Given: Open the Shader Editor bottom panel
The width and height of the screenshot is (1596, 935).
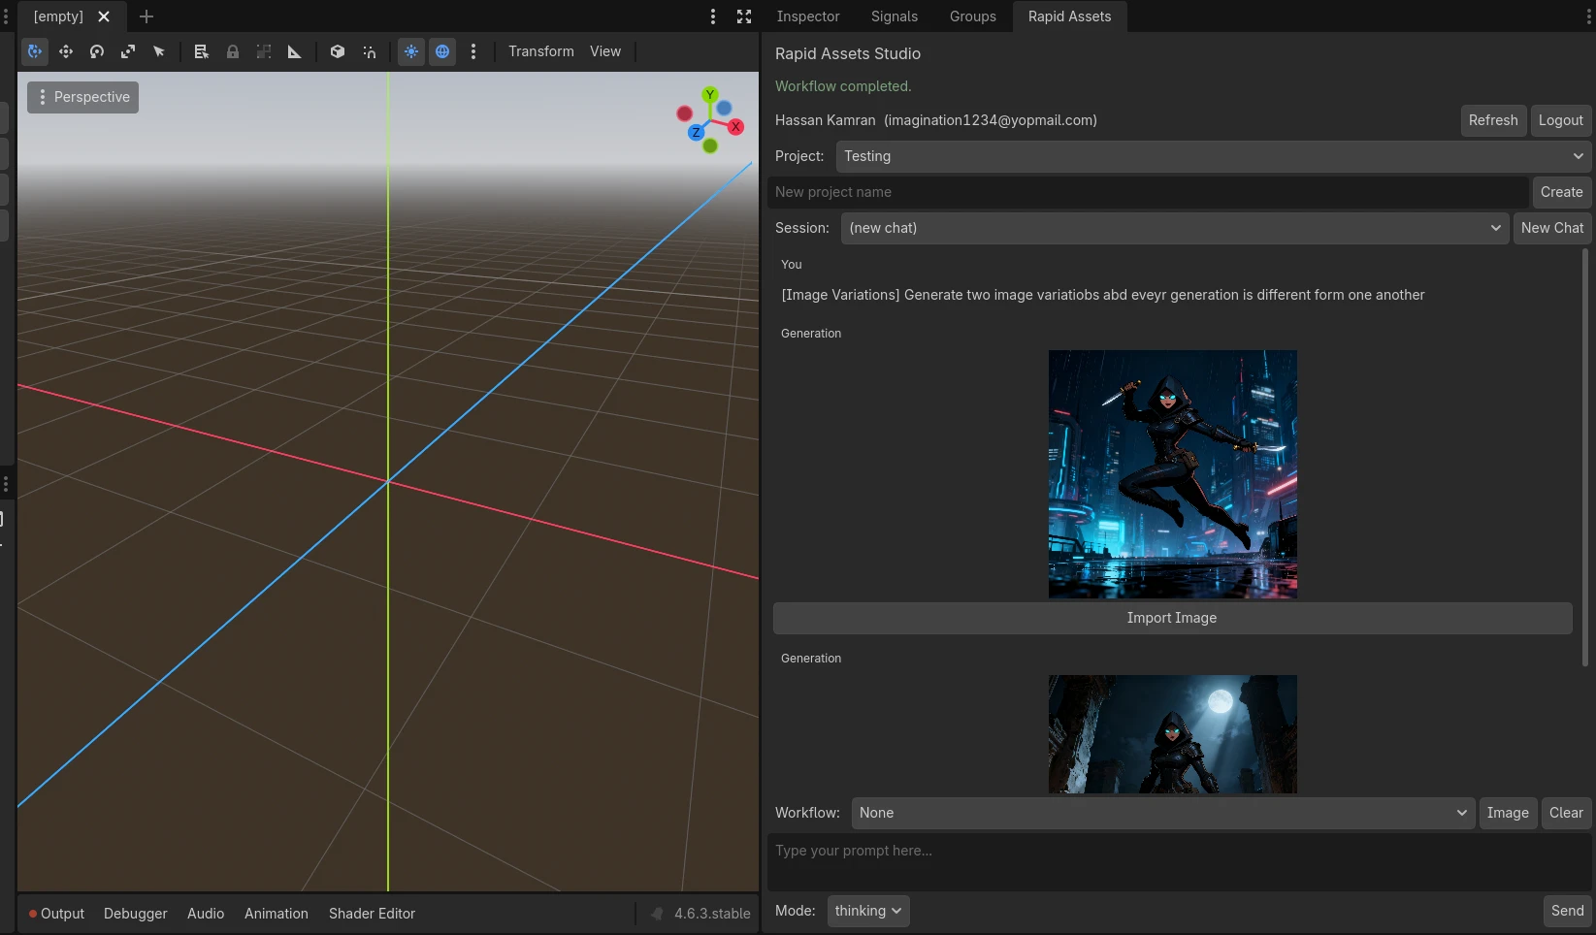Looking at the screenshot, I should coord(372,914).
